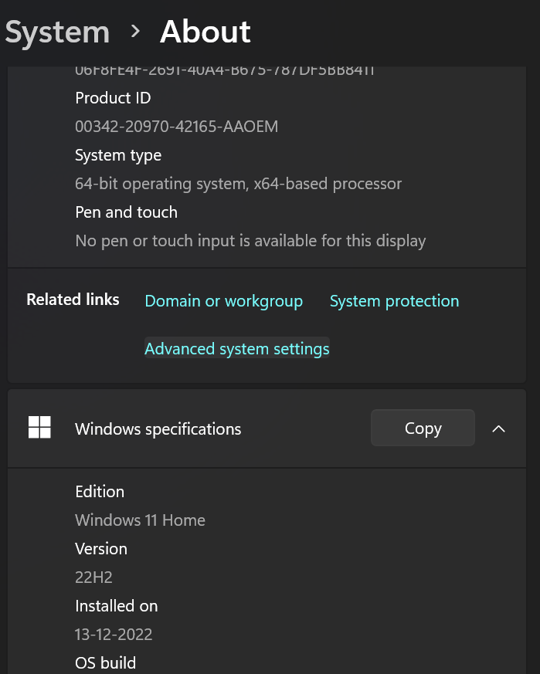The width and height of the screenshot is (540, 674).
Task: Open Advanced system settings
Action: pyautogui.click(x=237, y=349)
